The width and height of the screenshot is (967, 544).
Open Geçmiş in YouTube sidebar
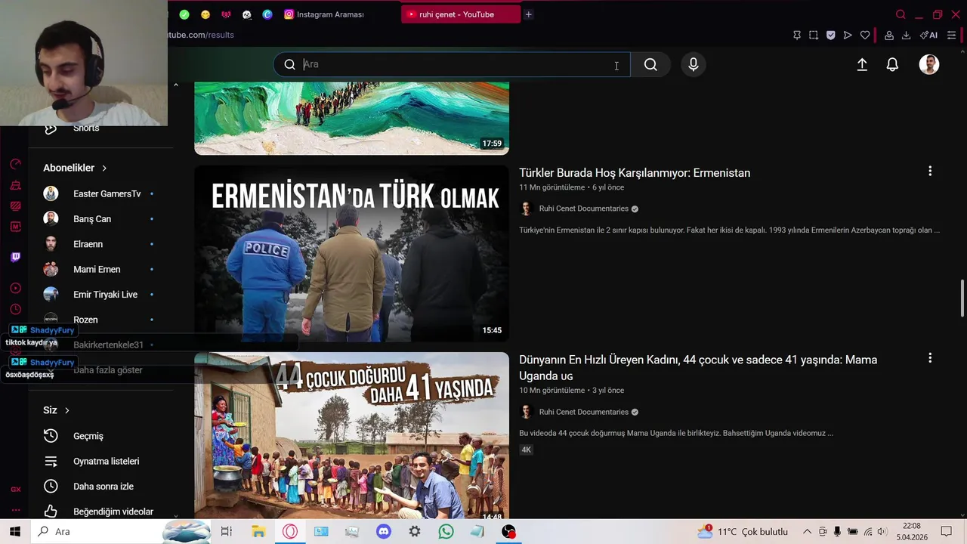[88, 436]
